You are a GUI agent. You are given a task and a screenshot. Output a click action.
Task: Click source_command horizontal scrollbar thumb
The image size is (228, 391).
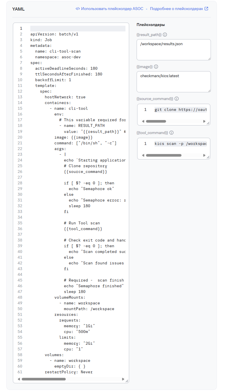point(156,121)
